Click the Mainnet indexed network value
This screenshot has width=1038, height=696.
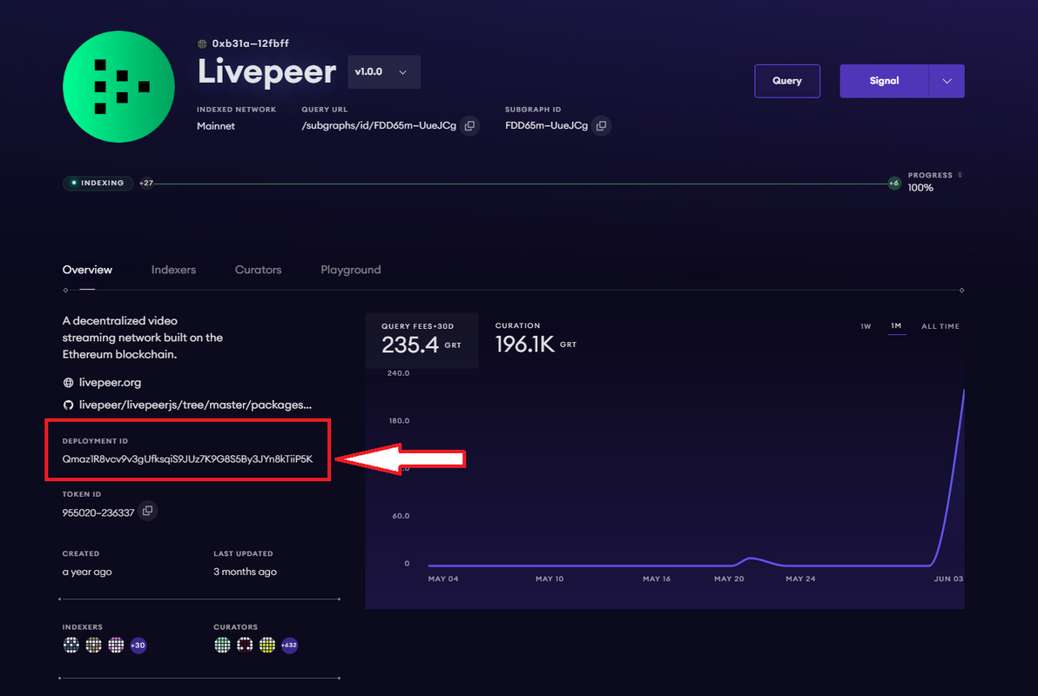tap(216, 126)
